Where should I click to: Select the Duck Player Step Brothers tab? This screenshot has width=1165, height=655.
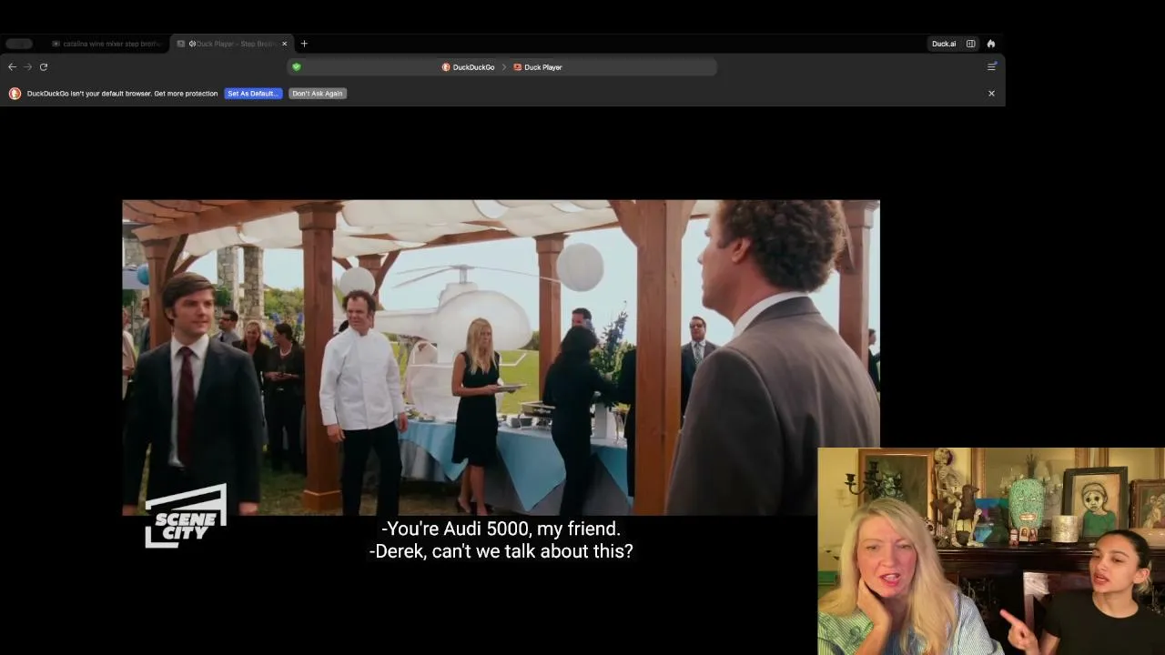pos(231,44)
